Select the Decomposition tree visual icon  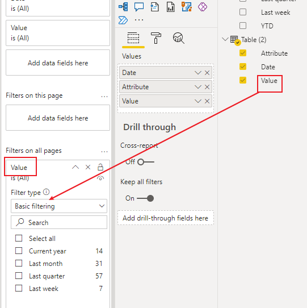click(x=123, y=7)
